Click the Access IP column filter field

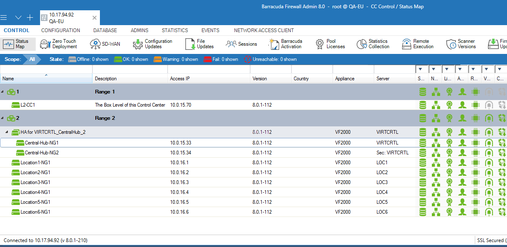(x=209, y=69)
